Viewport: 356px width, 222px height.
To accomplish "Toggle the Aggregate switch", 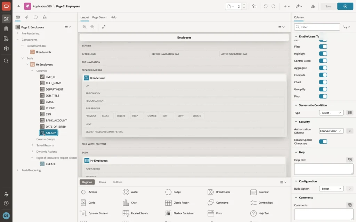I will (x=323, y=68).
